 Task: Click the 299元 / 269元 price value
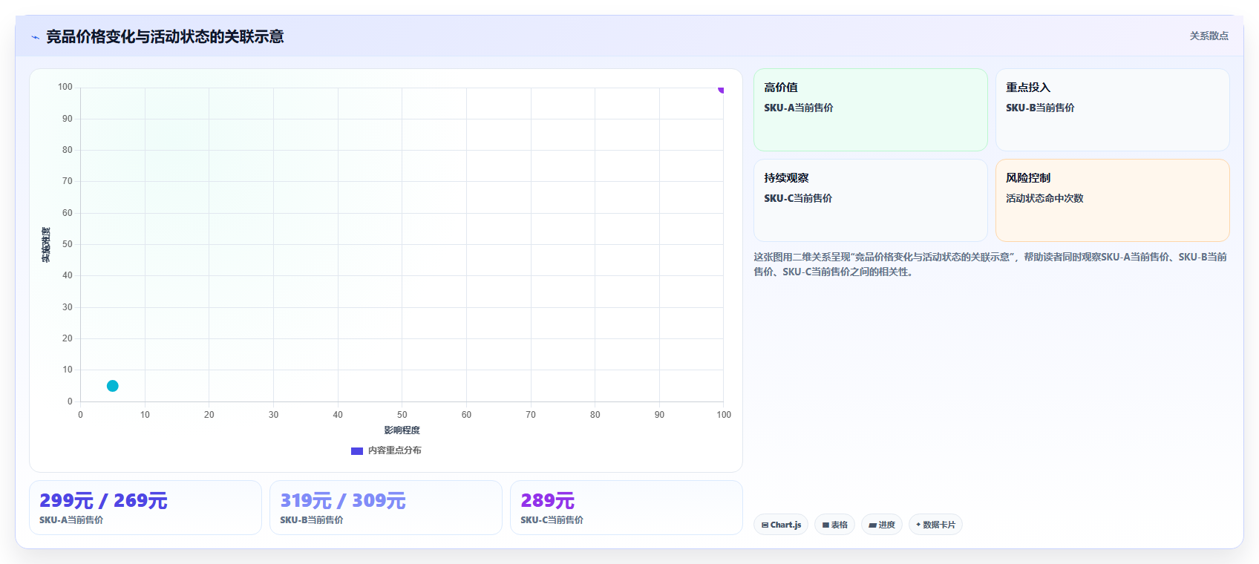103,501
